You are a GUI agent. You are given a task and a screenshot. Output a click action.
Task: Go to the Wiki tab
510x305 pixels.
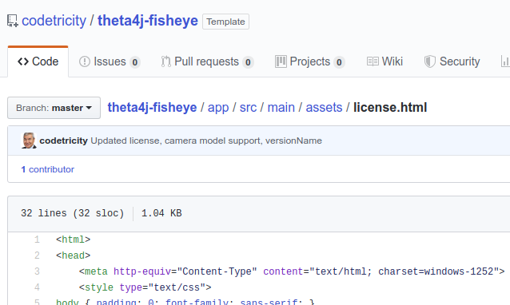[384, 61]
